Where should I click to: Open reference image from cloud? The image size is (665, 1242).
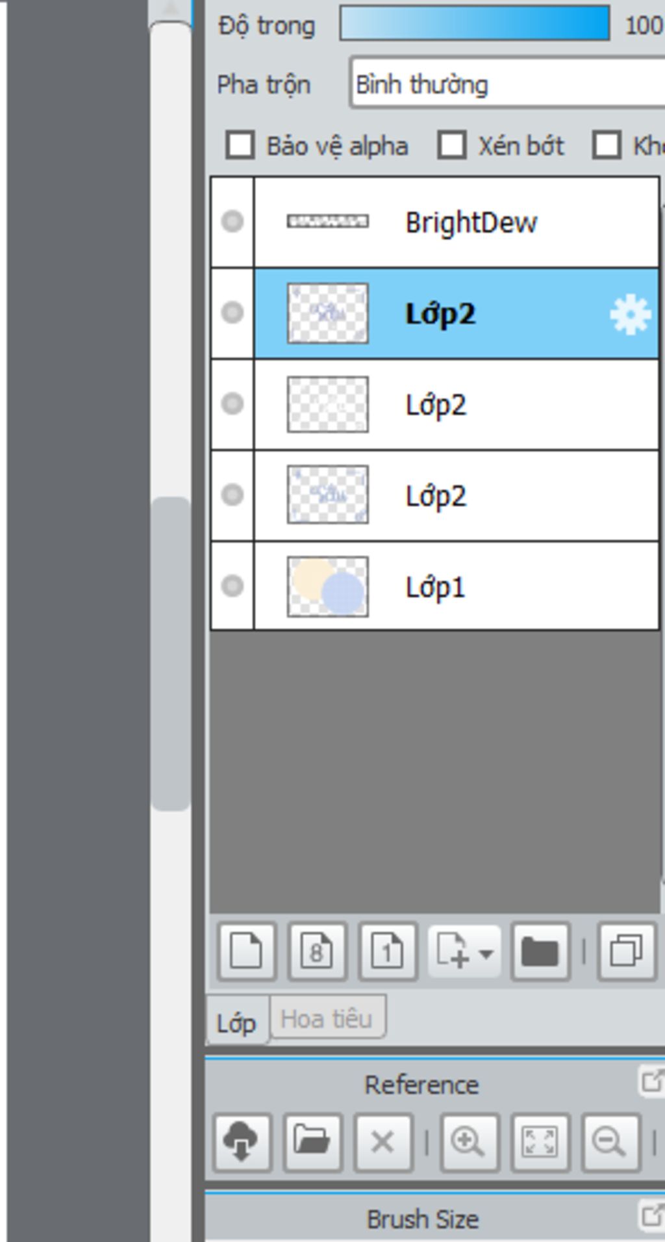pos(242,1142)
